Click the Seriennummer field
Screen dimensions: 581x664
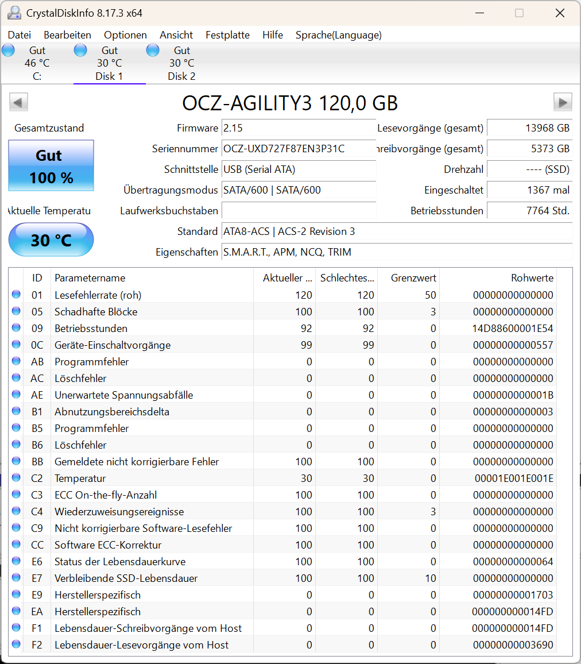[299, 149]
